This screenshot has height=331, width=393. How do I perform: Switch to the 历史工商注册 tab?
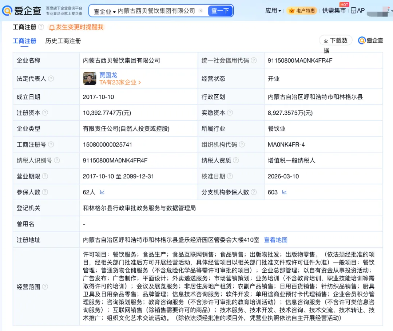tap(63, 41)
